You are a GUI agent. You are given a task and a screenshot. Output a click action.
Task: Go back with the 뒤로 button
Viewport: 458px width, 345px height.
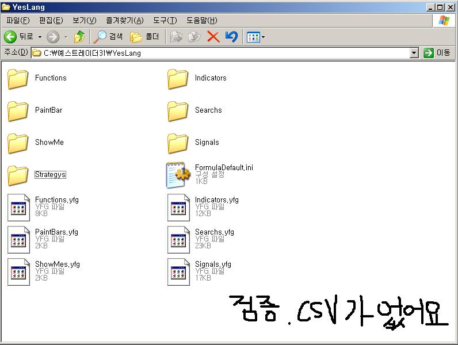(x=18, y=37)
